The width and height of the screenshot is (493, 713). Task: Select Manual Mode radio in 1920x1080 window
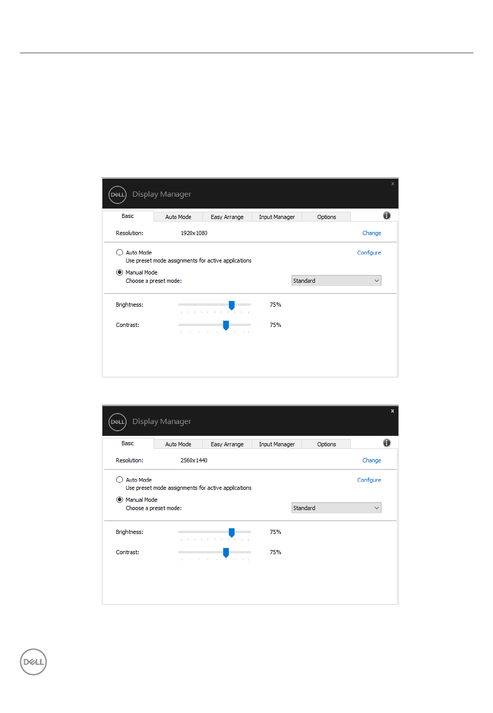coord(119,272)
